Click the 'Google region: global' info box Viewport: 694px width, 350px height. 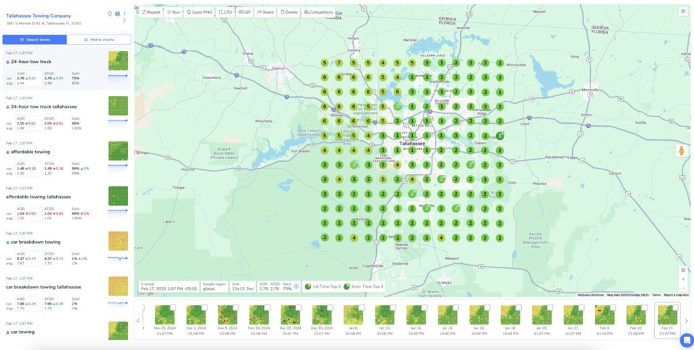213,286
